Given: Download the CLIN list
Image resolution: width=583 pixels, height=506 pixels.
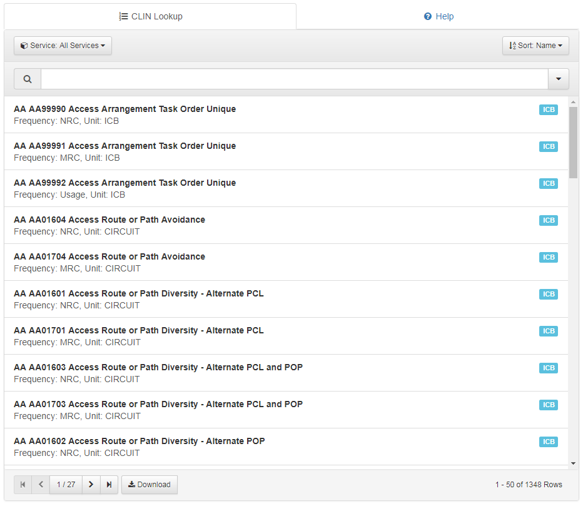Looking at the screenshot, I should pyautogui.click(x=150, y=485).
